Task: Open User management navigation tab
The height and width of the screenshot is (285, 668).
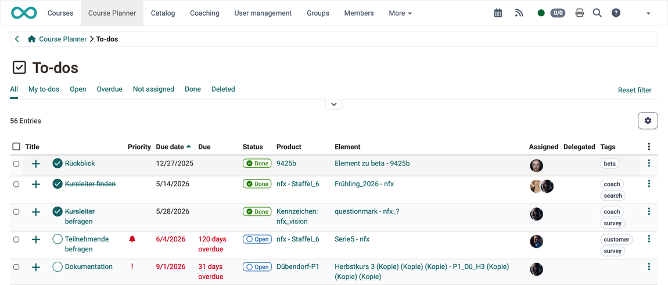Action: click(263, 13)
